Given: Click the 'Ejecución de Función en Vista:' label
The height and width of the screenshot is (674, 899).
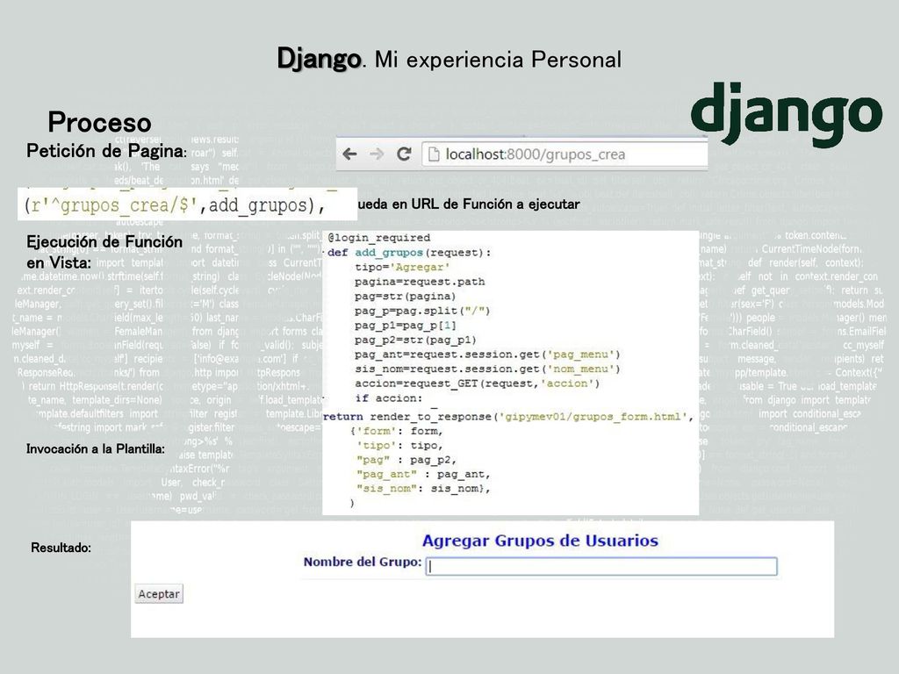Looking at the screenshot, I should click(x=104, y=252).
